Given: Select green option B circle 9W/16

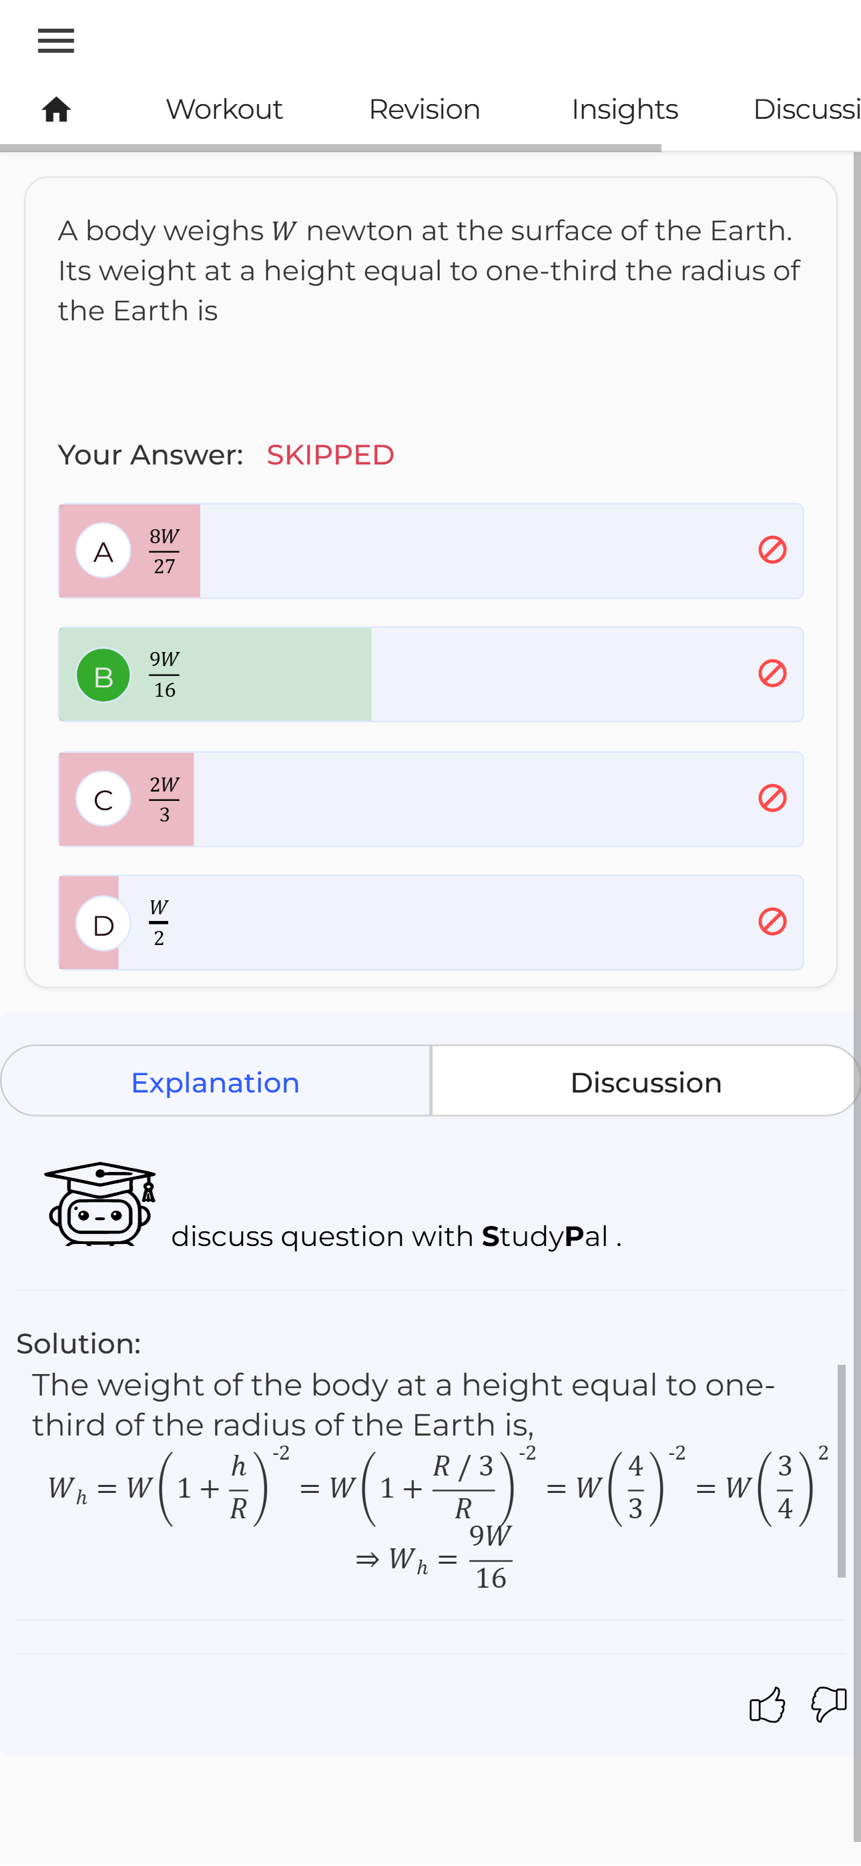Looking at the screenshot, I should [x=103, y=675].
